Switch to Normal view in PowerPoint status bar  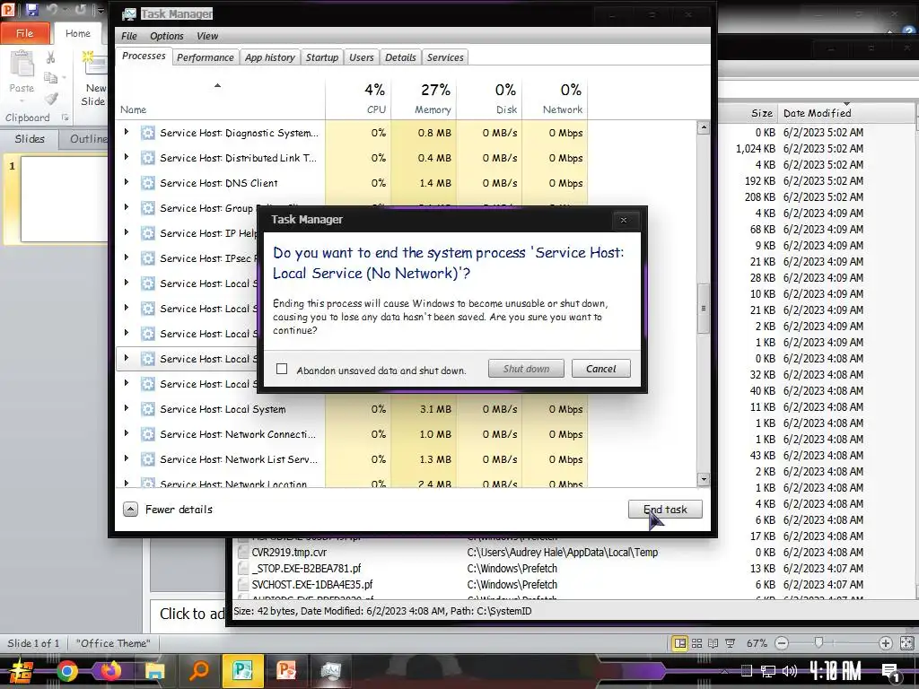680,643
